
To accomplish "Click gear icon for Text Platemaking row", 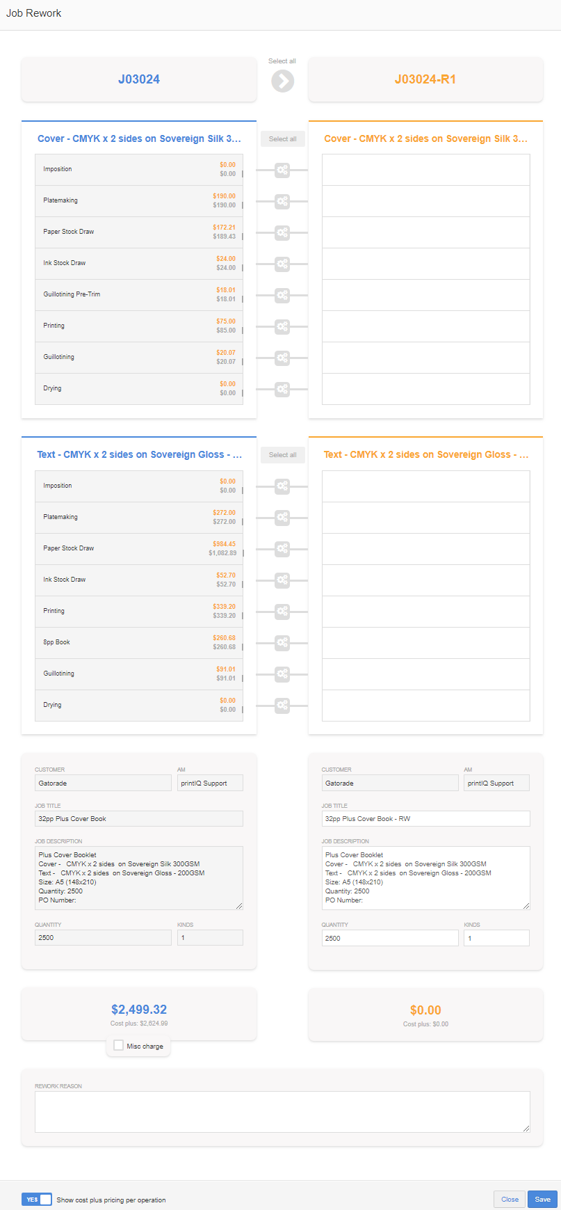I will 282,518.
